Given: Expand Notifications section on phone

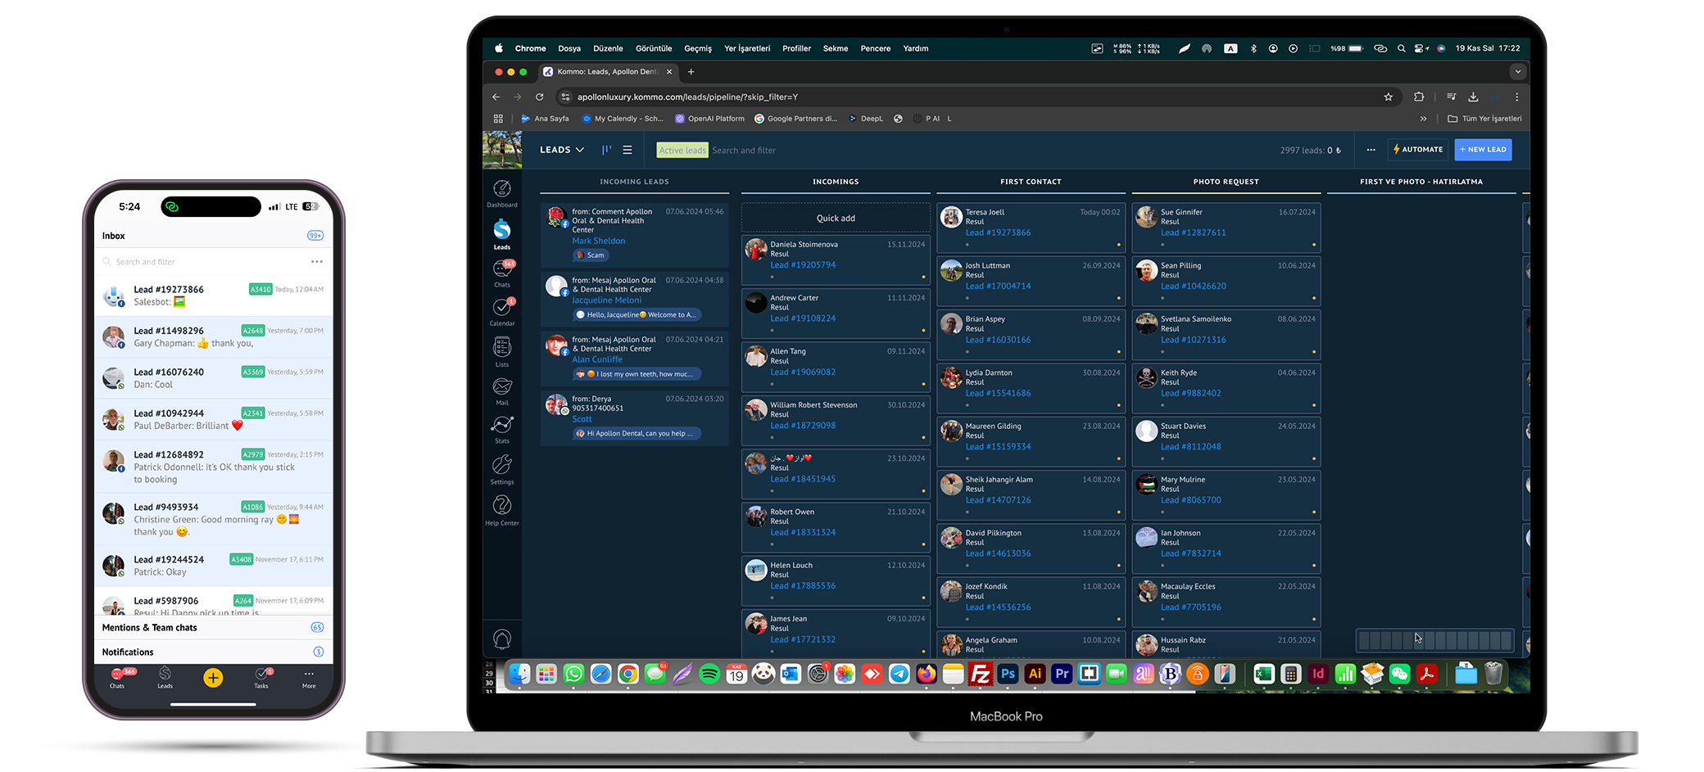Looking at the screenshot, I should tap(213, 652).
